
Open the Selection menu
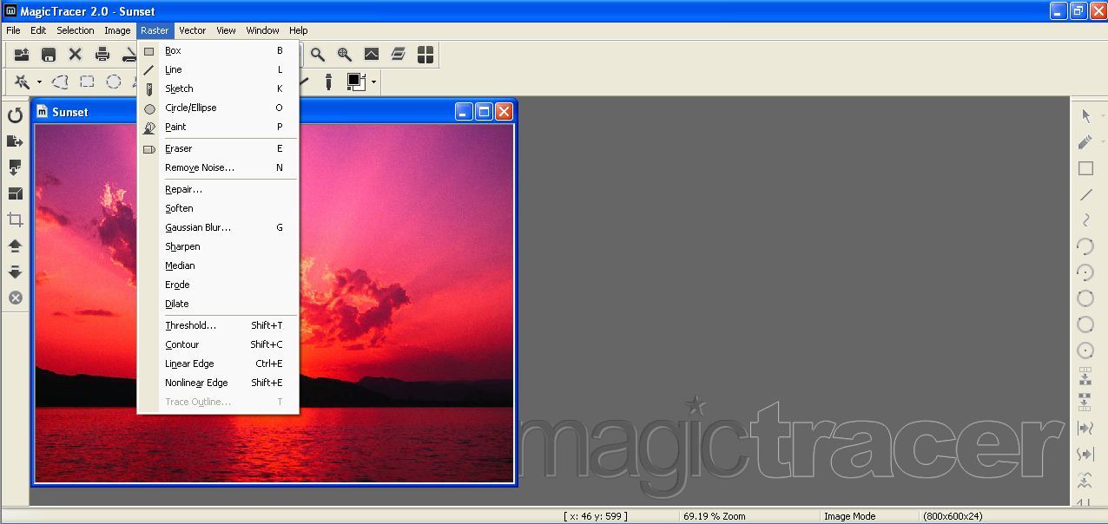[x=76, y=30]
